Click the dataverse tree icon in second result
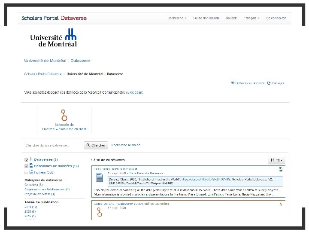 tap(100, 212)
